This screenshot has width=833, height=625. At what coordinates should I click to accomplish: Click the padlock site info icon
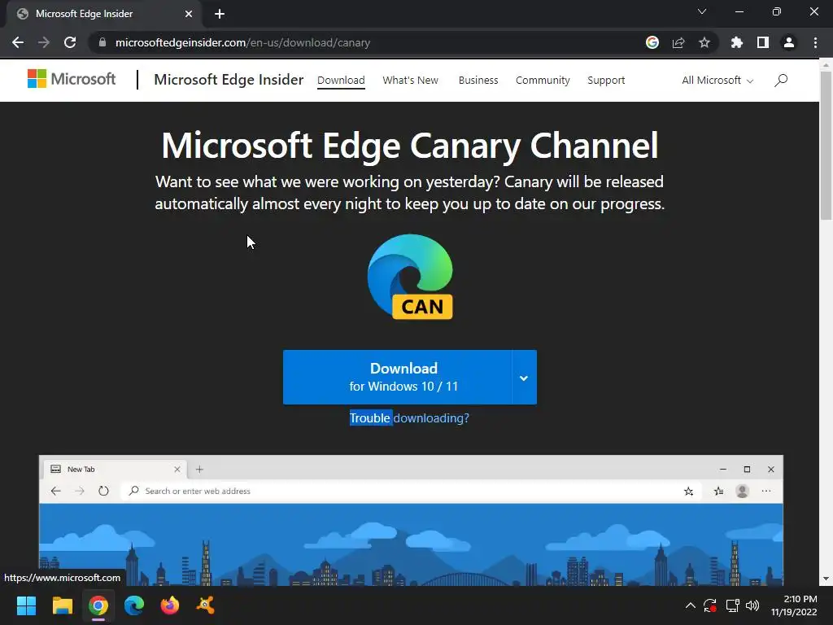(x=102, y=42)
